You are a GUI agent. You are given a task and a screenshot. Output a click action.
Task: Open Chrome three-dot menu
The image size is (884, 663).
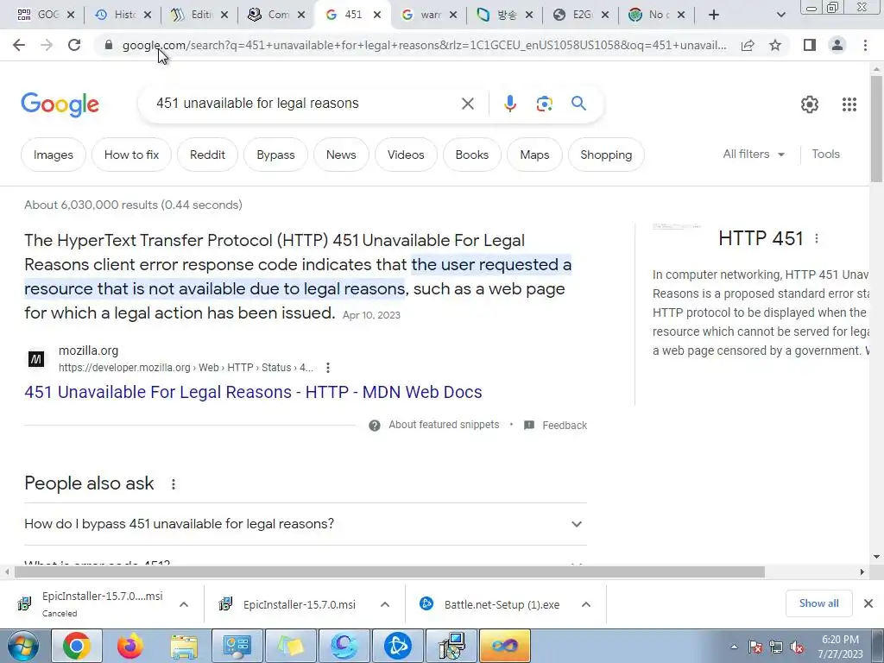click(x=865, y=45)
